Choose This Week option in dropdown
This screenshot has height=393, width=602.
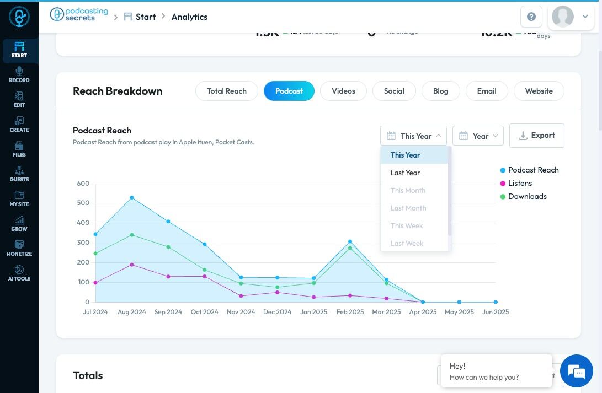pyautogui.click(x=414, y=225)
